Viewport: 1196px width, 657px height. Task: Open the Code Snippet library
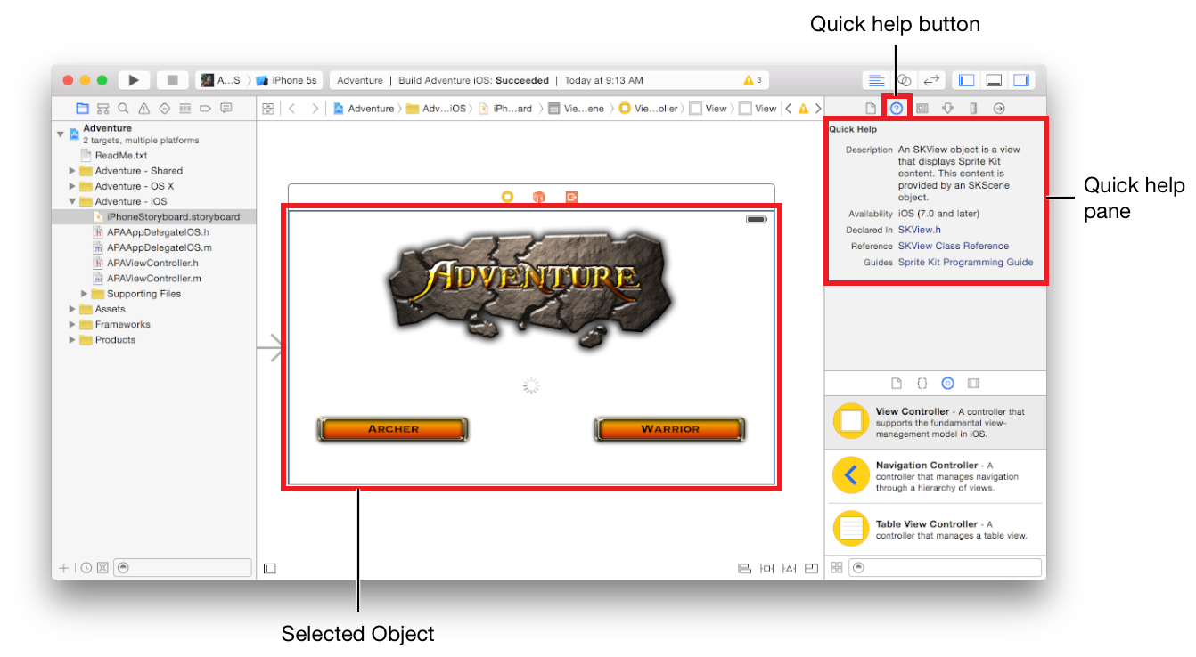pos(922,383)
